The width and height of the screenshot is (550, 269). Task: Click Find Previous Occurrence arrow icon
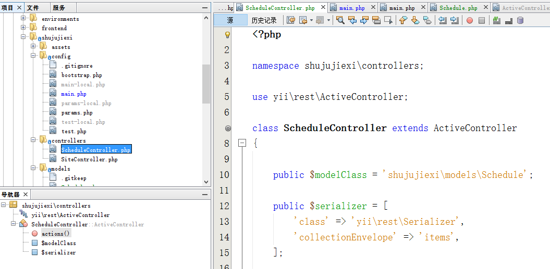352,20
